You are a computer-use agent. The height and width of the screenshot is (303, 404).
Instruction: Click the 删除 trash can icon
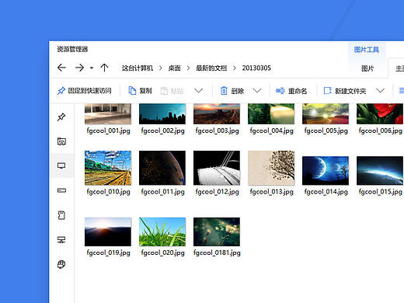click(224, 91)
